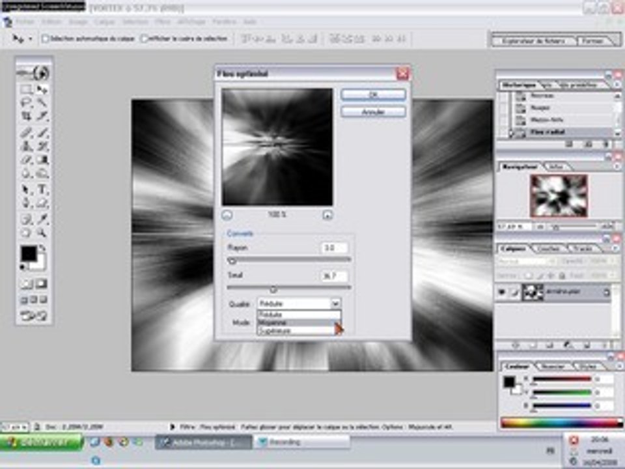Open the Image menu
625x469 pixels.
tap(78, 21)
